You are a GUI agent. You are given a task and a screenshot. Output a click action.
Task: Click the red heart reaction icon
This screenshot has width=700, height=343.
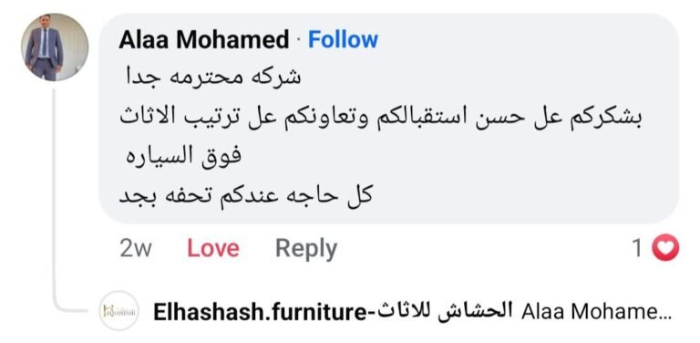[665, 248]
